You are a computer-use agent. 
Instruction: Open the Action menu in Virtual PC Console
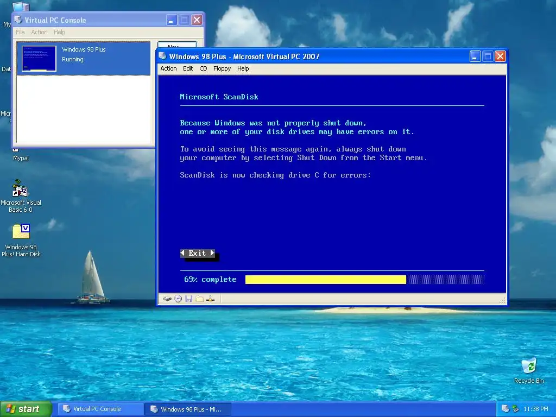pyautogui.click(x=39, y=32)
